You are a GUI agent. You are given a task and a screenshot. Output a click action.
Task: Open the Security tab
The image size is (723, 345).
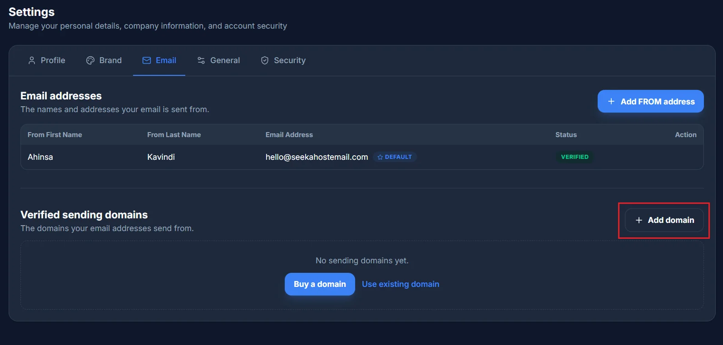(x=283, y=60)
